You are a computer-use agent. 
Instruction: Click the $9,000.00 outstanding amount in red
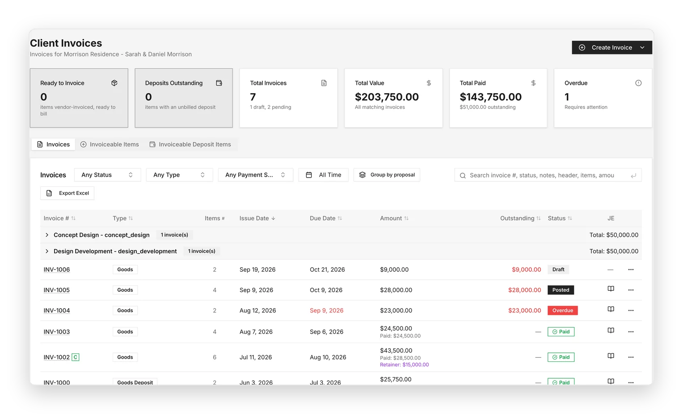[x=527, y=269]
